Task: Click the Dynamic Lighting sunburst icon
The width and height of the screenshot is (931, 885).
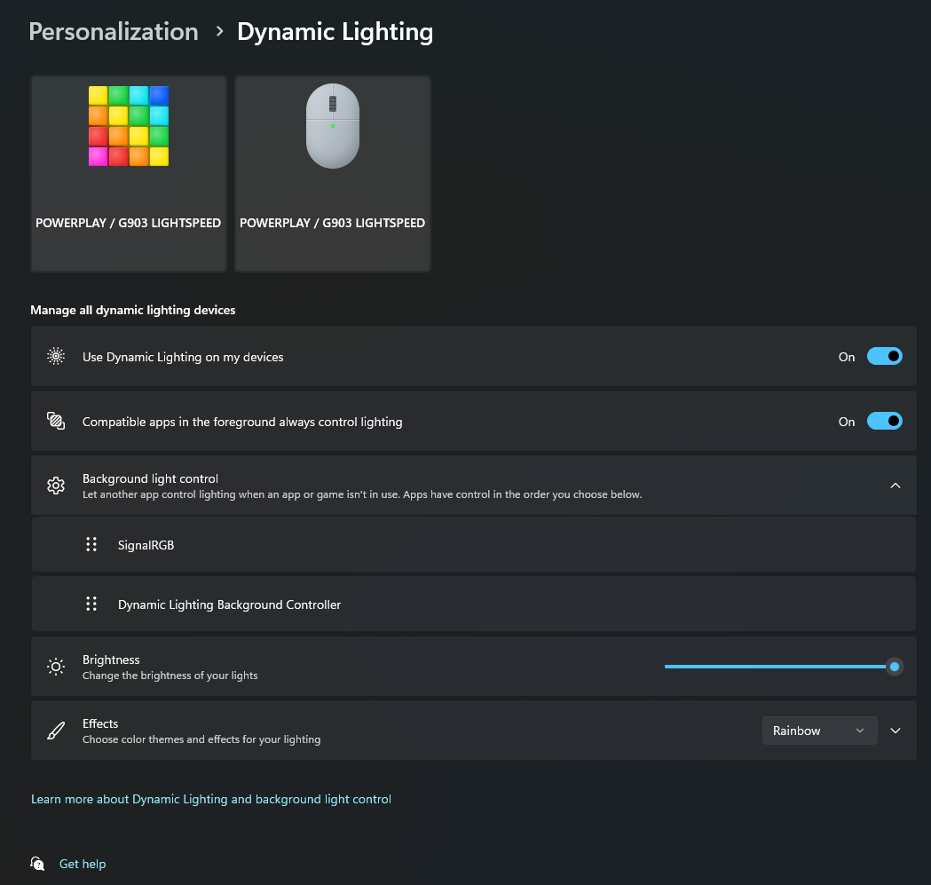Action: 56,357
